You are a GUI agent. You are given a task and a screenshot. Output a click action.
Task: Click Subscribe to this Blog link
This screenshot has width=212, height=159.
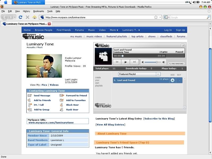coord(159,118)
